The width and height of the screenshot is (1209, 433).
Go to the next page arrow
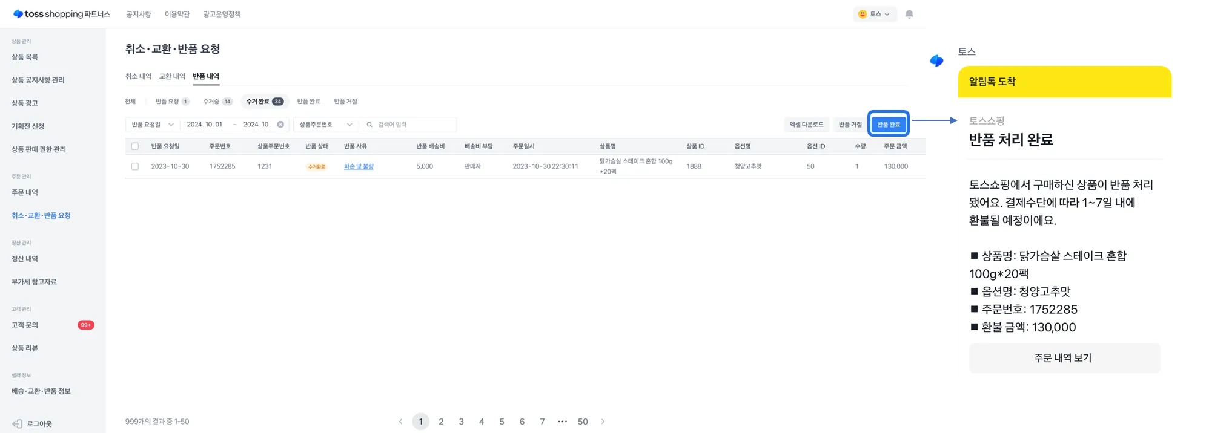(x=603, y=422)
